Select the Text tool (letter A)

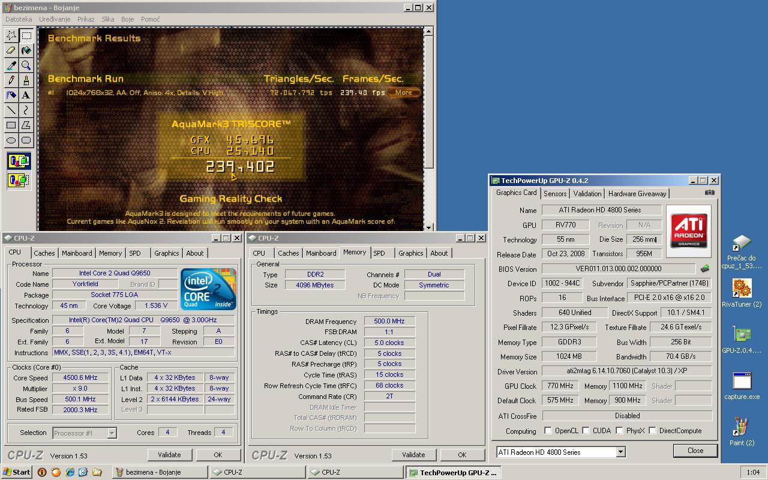tap(26, 95)
